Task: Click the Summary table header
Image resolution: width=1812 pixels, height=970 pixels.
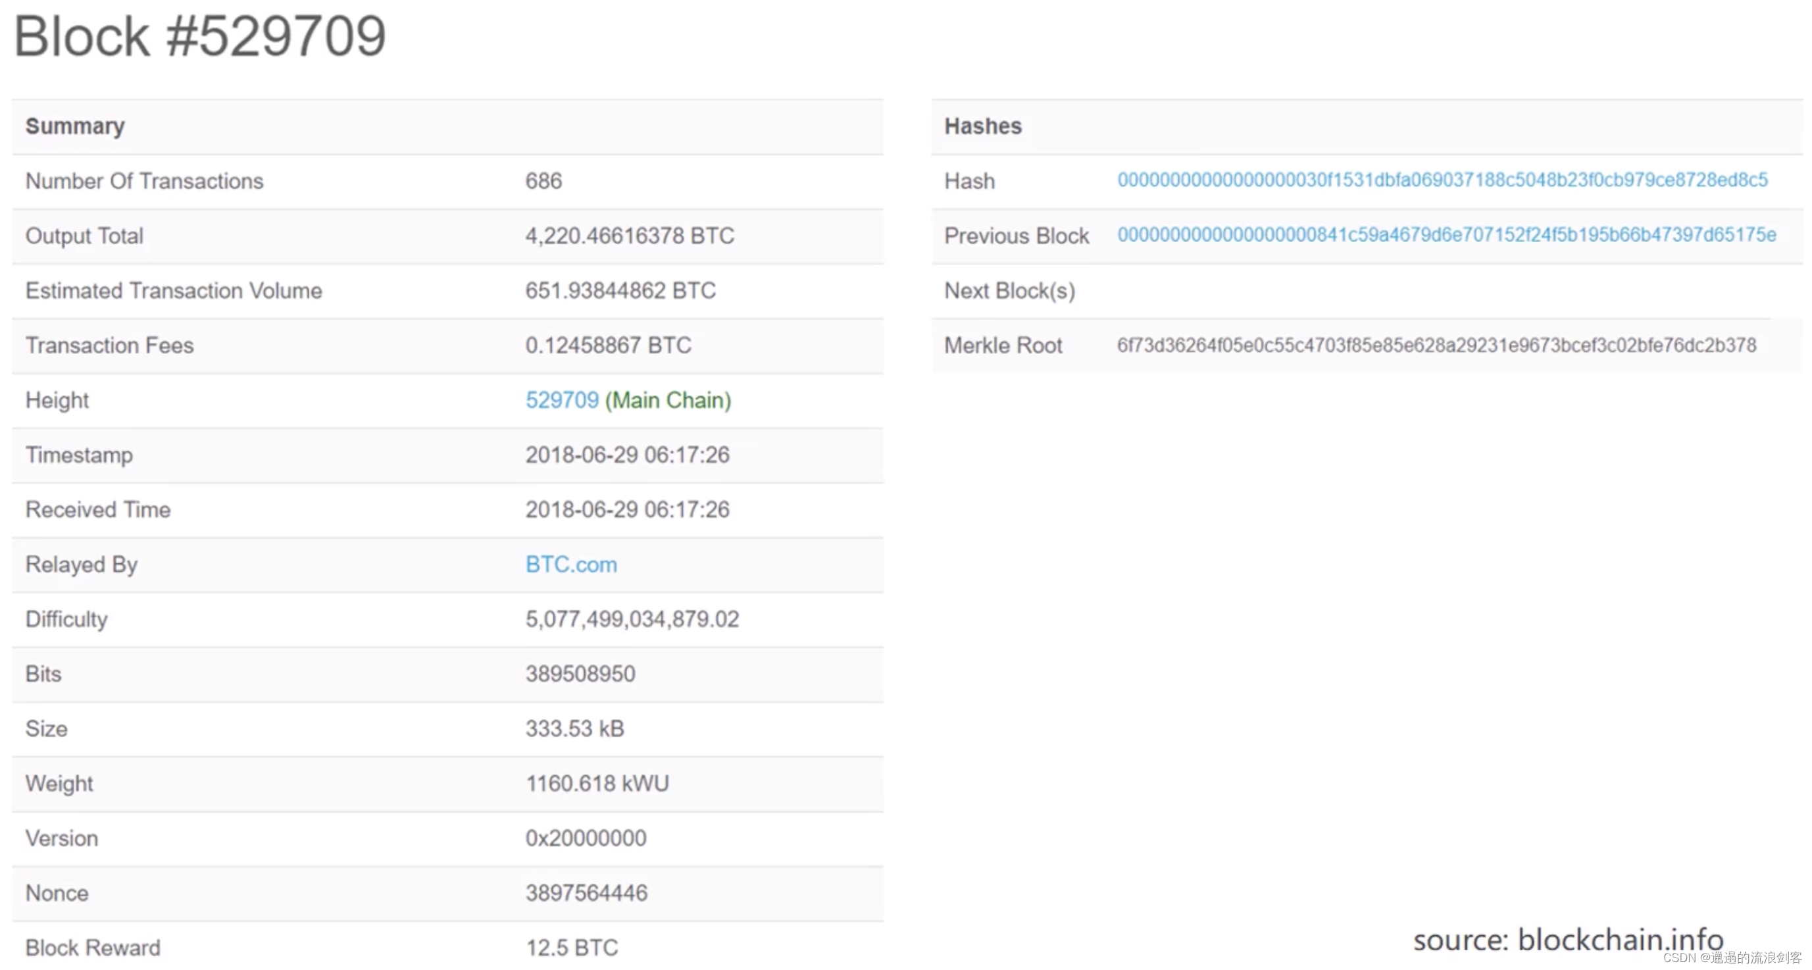Action: (75, 126)
